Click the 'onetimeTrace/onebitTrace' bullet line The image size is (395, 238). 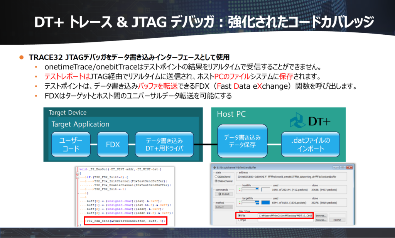point(183,67)
